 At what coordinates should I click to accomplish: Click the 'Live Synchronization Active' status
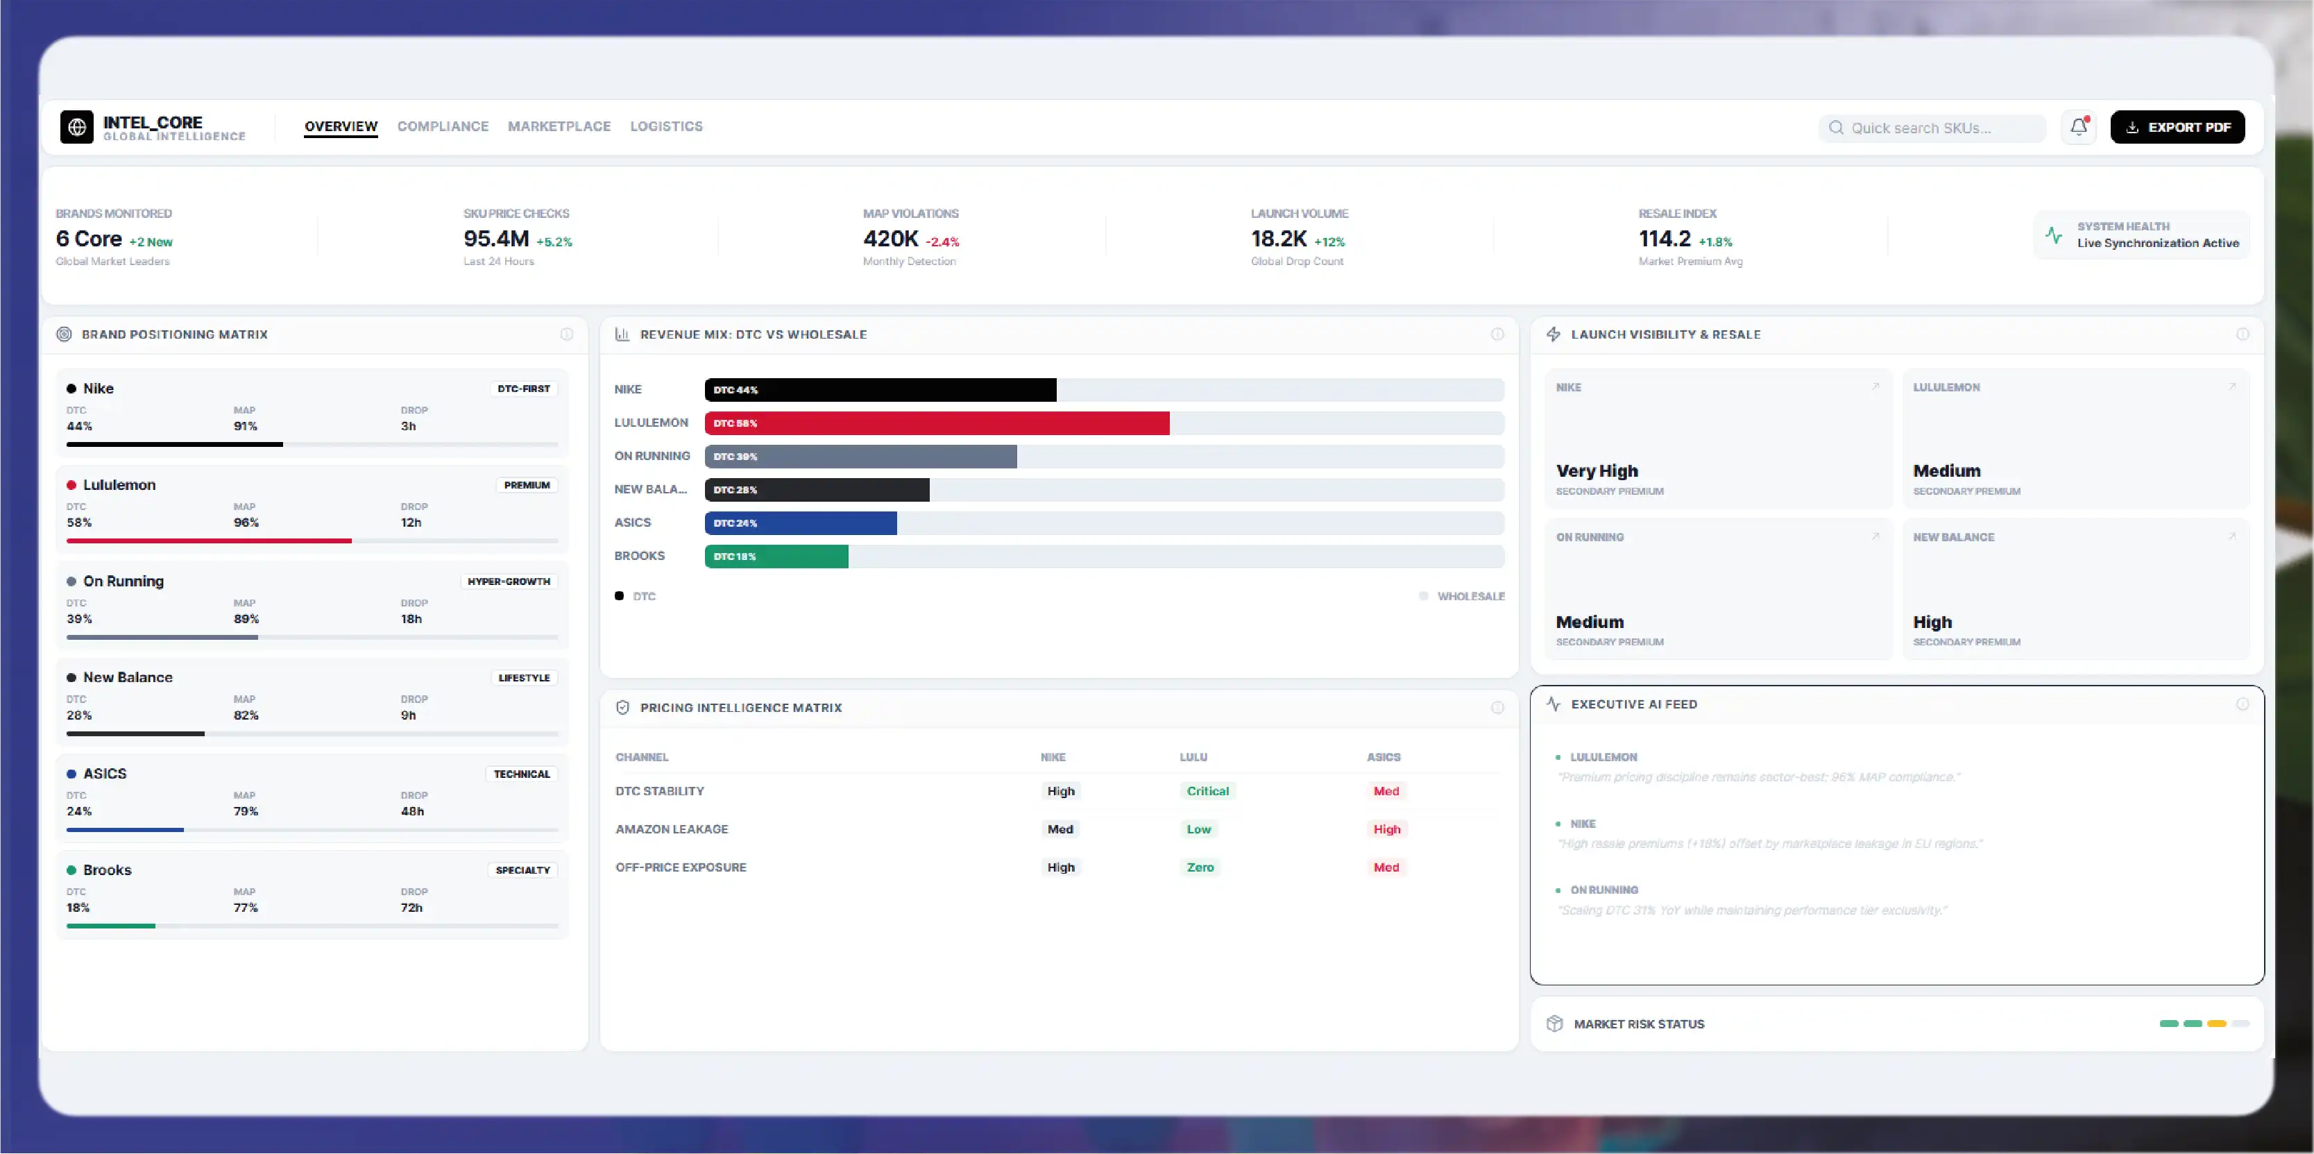click(x=2158, y=244)
